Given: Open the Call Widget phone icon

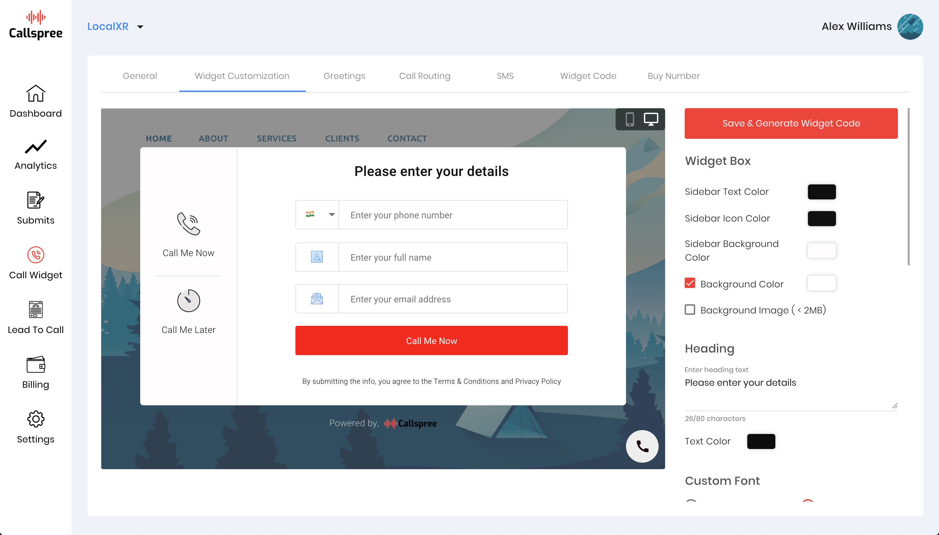Looking at the screenshot, I should pos(36,255).
